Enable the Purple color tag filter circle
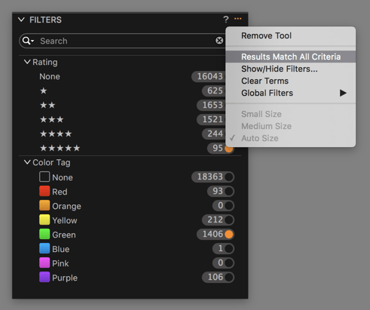The width and height of the screenshot is (370, 310). tap(229, 278)
